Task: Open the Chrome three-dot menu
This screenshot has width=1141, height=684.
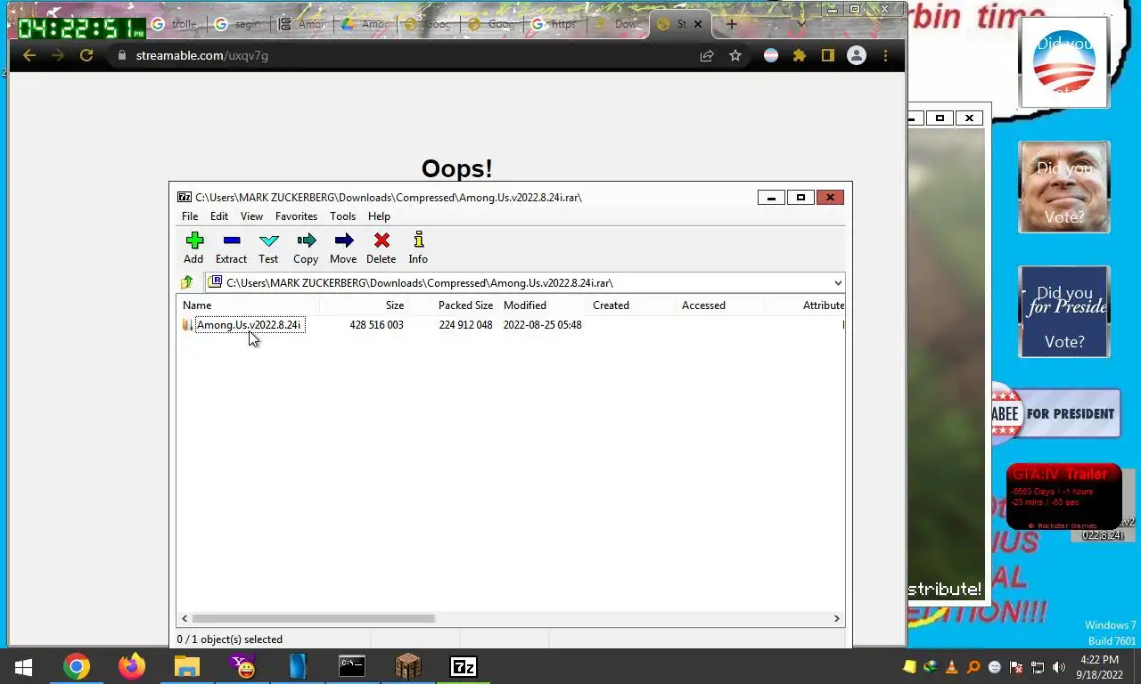Action: (885, 55)
